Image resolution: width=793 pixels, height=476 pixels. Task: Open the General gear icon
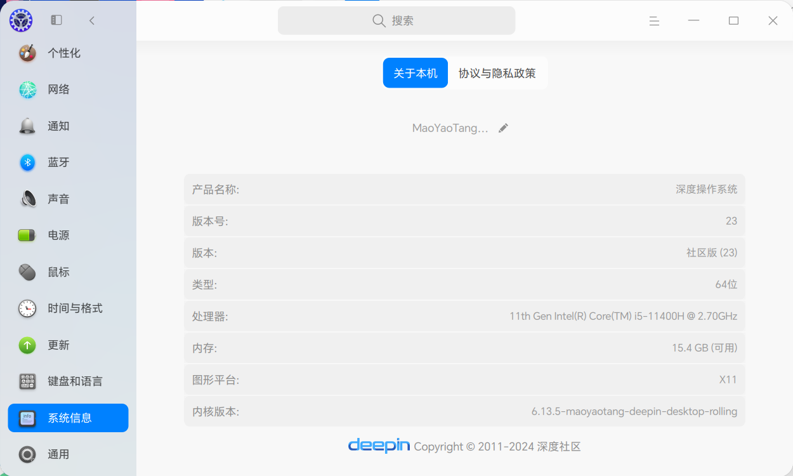coord(27,454)
